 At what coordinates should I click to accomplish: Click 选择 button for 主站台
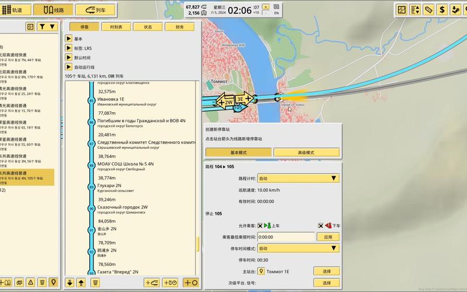click(327, 271)
